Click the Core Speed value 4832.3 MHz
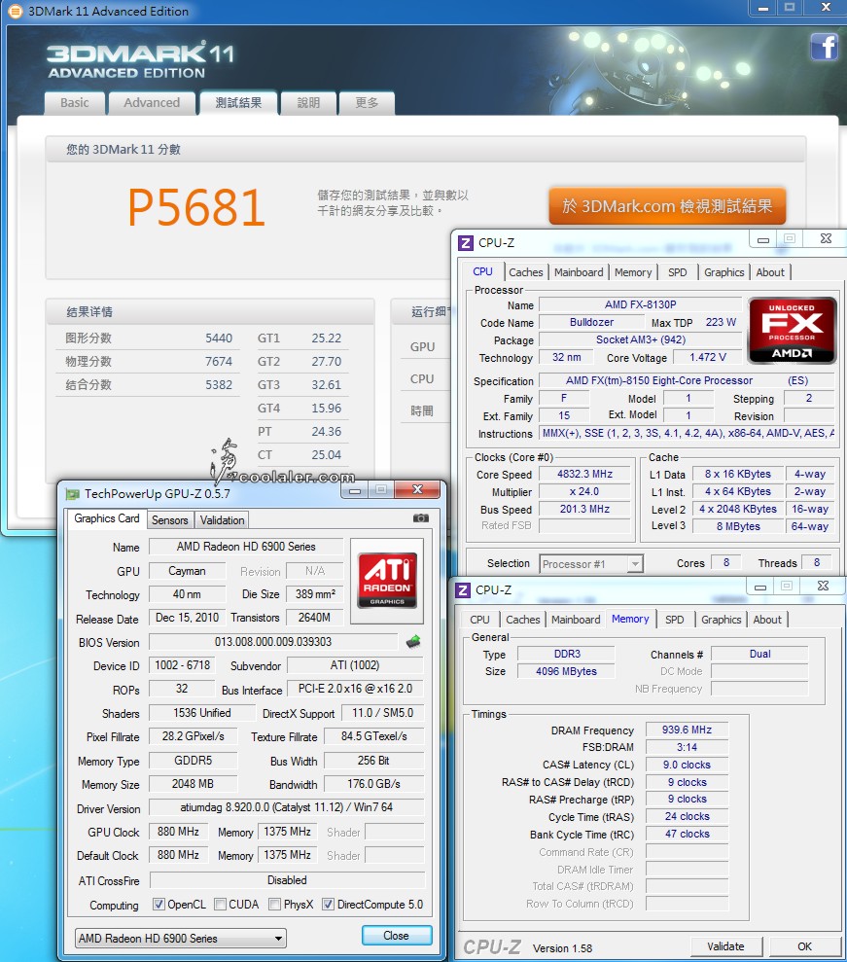 (x=584, y=475)
